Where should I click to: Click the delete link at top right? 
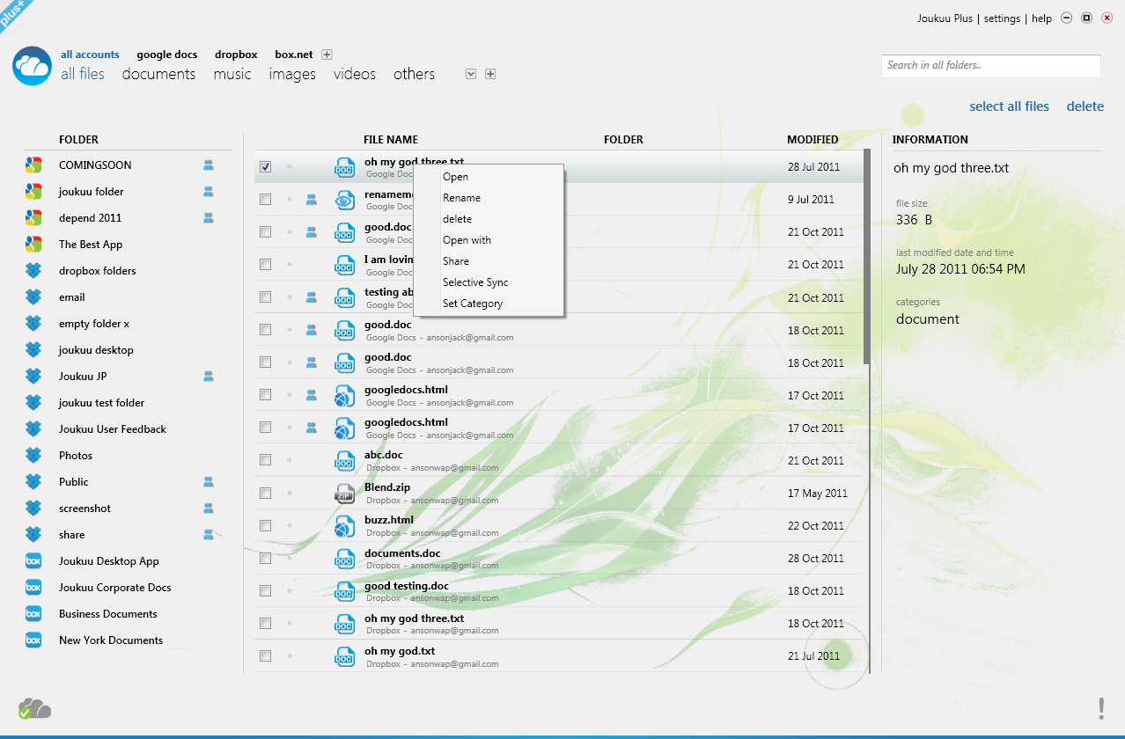click(1085, 106)
